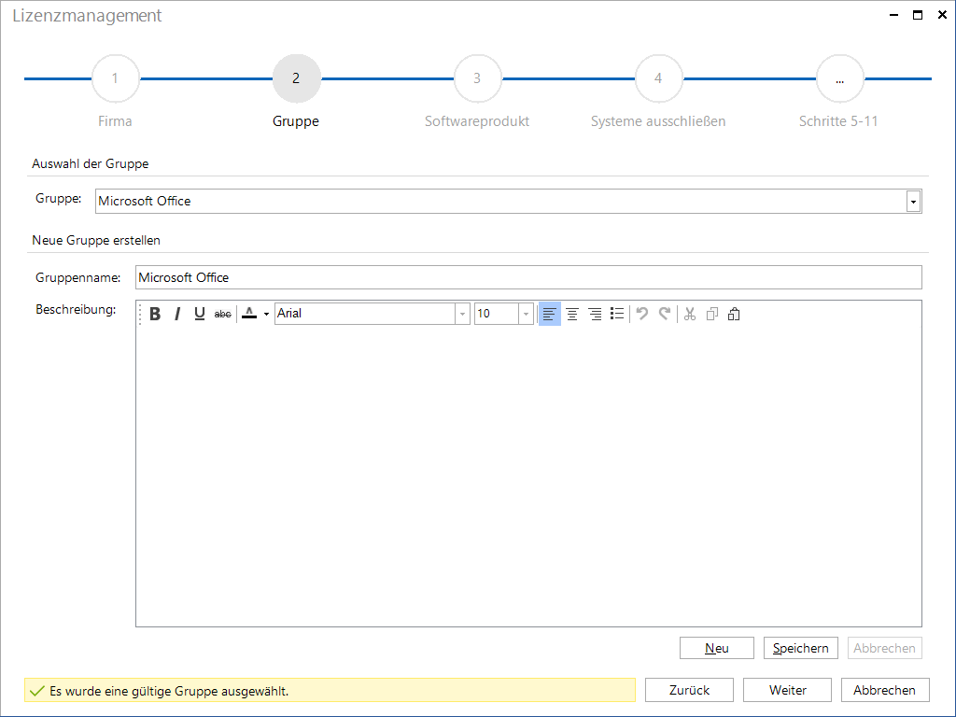The width and height of the screenshot is (956, 717).
Task: Center the description text
Action: coord(572,314)
